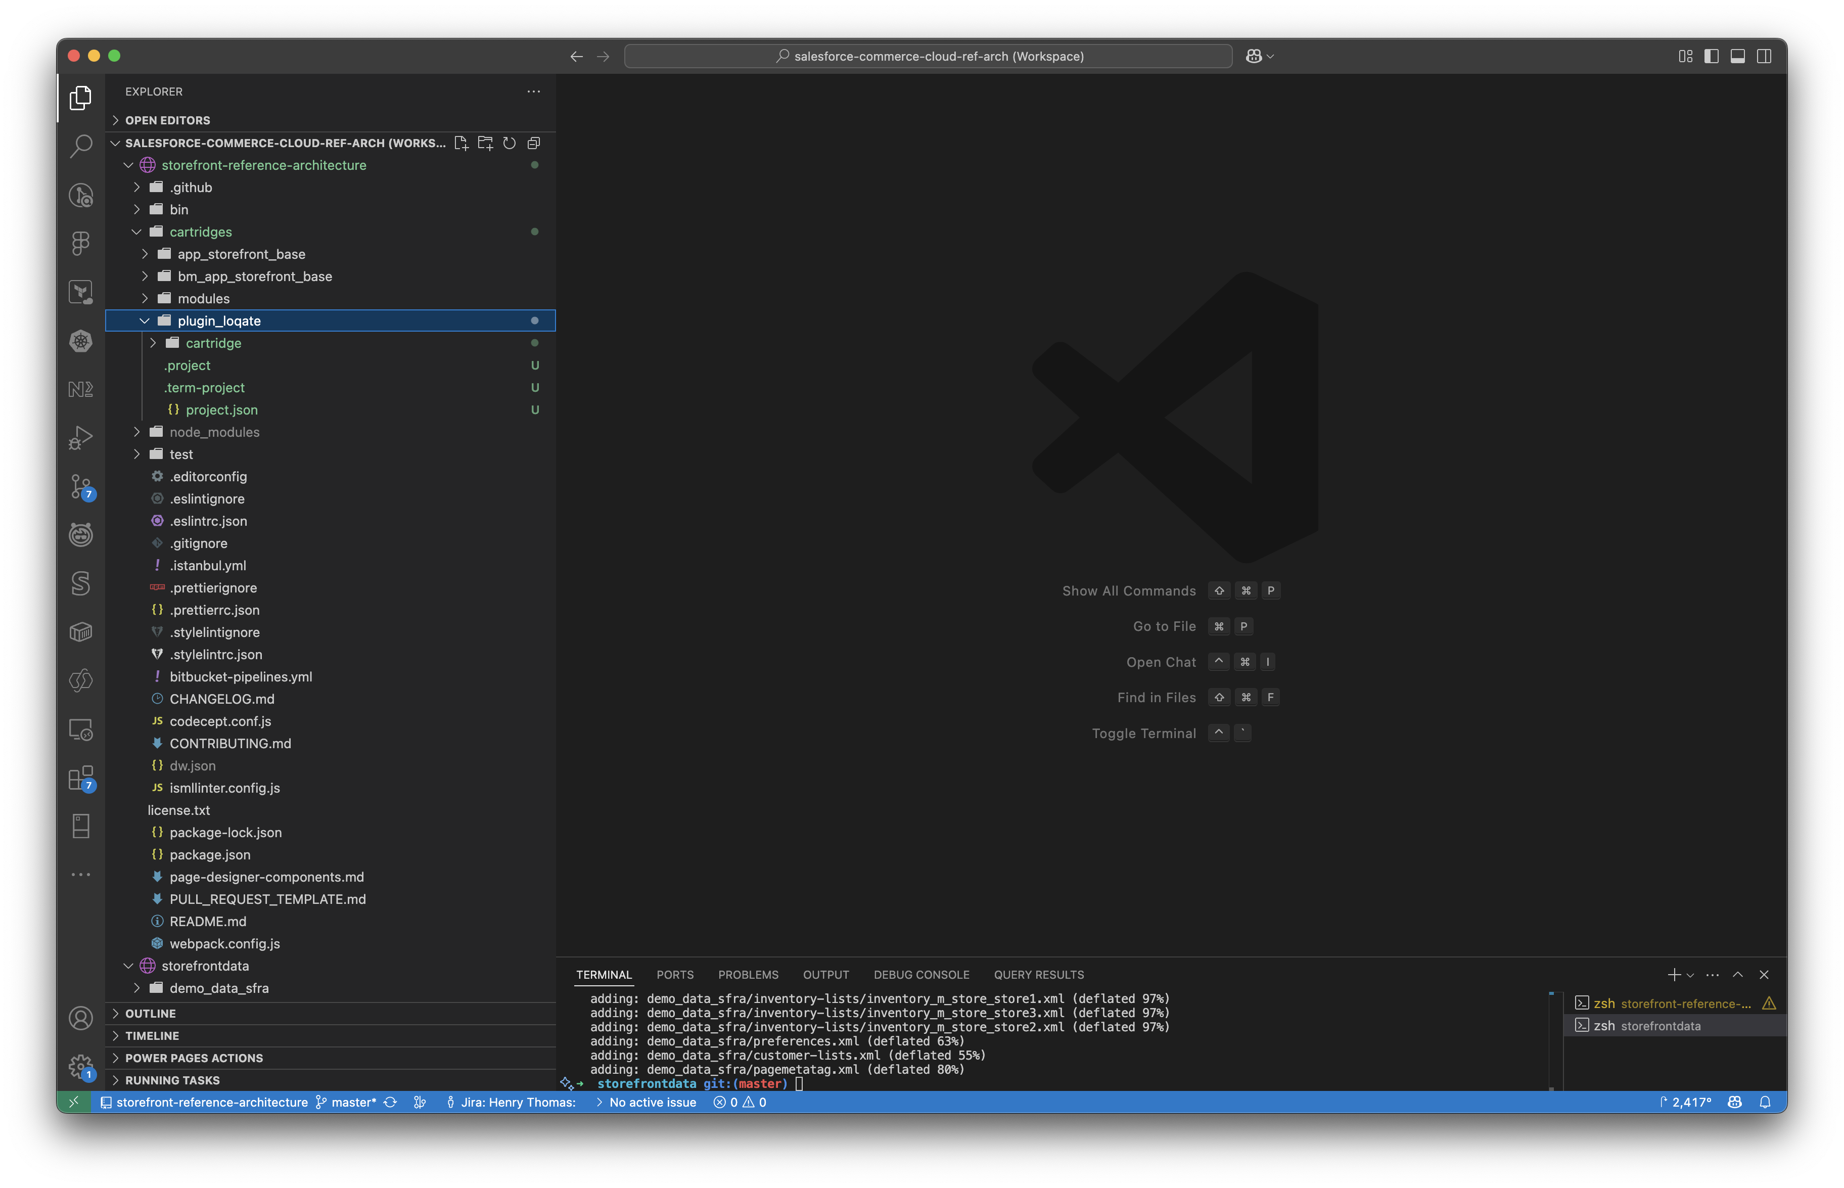1844x1188 pixels.
Task: Switch to OUTPUT panel tab
Action: (x=826, y=975)
